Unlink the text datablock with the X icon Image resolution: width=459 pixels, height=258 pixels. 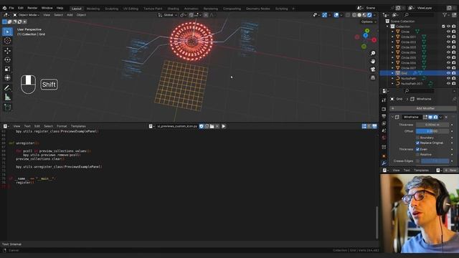point(217,126)
